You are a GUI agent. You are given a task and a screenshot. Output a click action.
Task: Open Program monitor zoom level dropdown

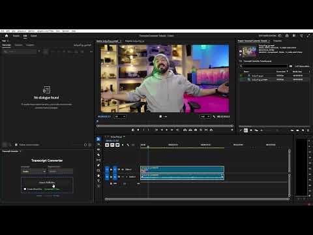point(120,117)
